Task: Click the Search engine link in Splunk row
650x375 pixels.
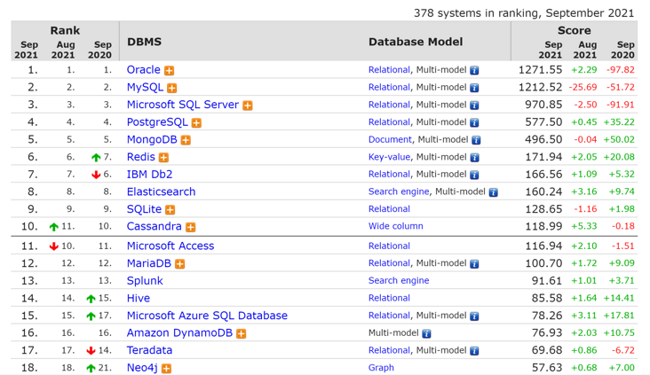Action: [x=399, y=280]
